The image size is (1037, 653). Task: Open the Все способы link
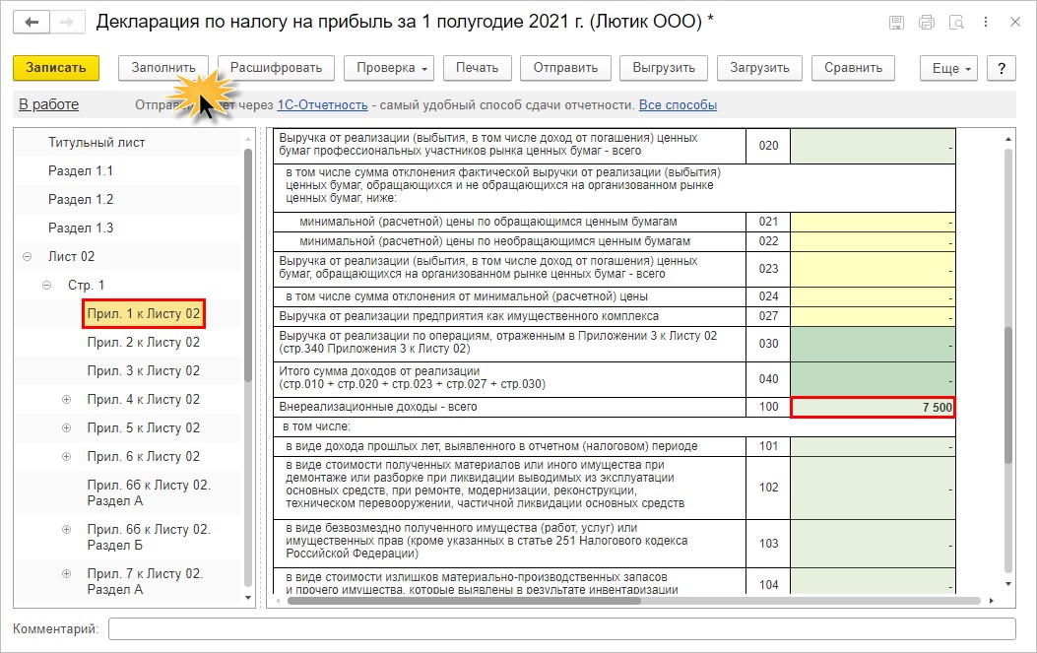coord(678,105)
